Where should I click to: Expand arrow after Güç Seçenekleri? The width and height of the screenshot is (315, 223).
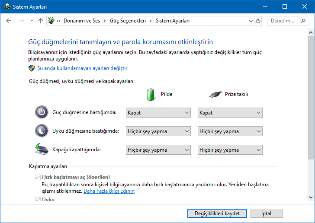click(x=151, y=21)
